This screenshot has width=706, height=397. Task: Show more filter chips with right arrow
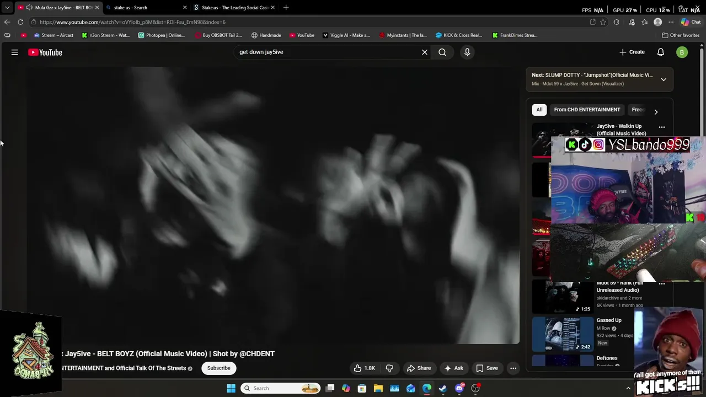point(656,112)
